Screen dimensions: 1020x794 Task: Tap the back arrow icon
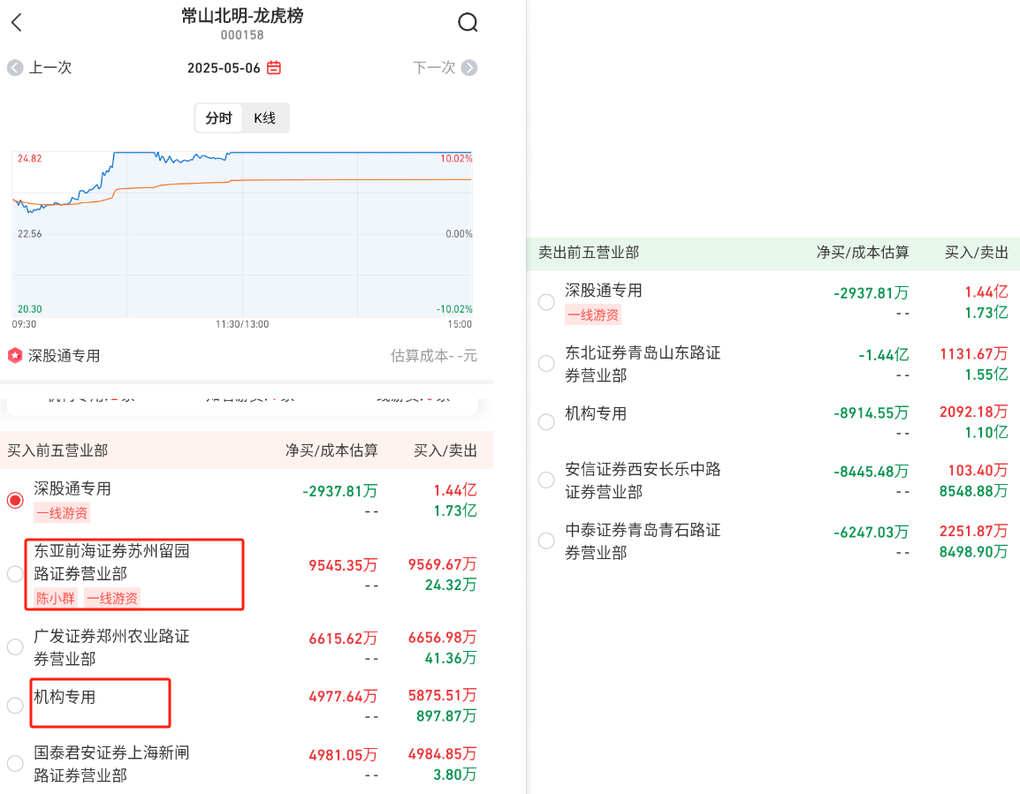point(16,23)
